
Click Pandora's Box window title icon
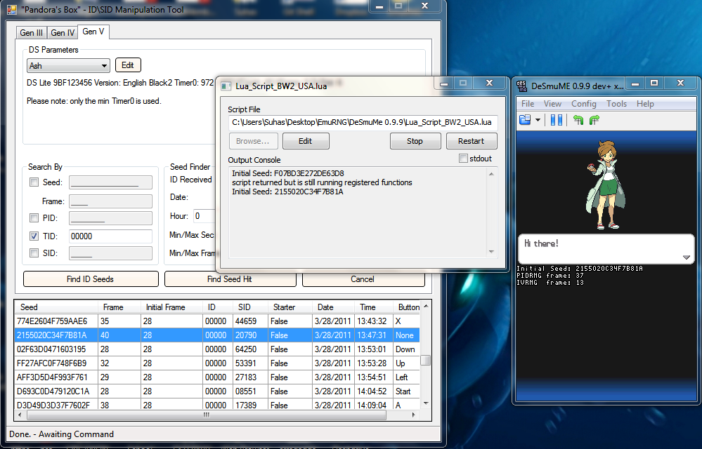click(12, 9)
